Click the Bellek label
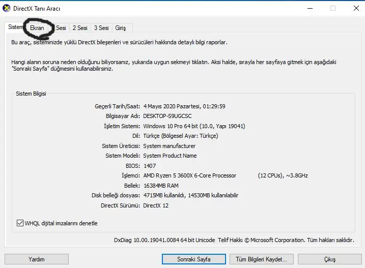 [132, 186]
